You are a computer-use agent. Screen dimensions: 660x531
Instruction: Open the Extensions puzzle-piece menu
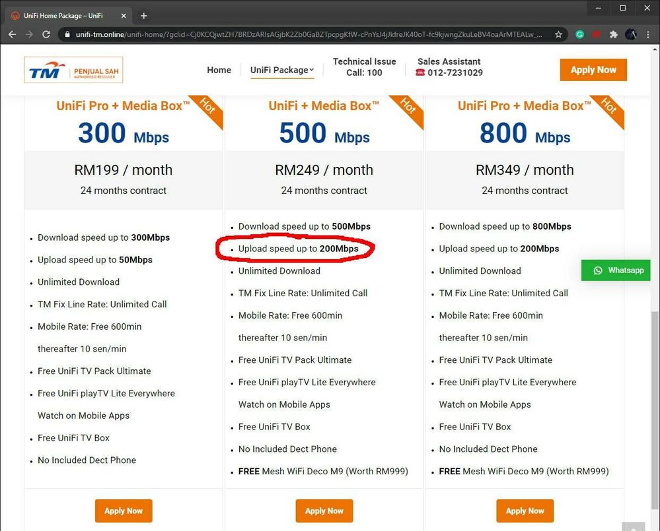tap(614, 34)
